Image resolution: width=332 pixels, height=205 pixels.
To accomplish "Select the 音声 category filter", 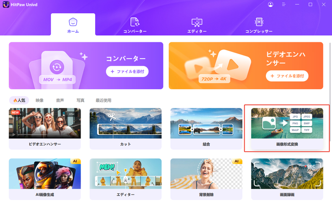I will point(60,100).
